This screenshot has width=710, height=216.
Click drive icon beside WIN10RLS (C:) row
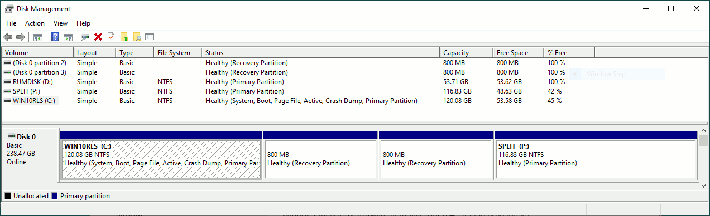(7, 101)
